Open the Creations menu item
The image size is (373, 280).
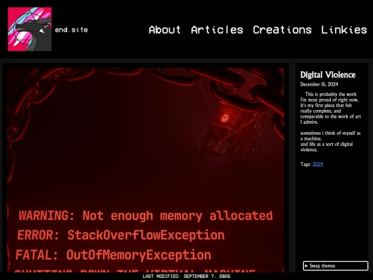click(x=282, y=30)
